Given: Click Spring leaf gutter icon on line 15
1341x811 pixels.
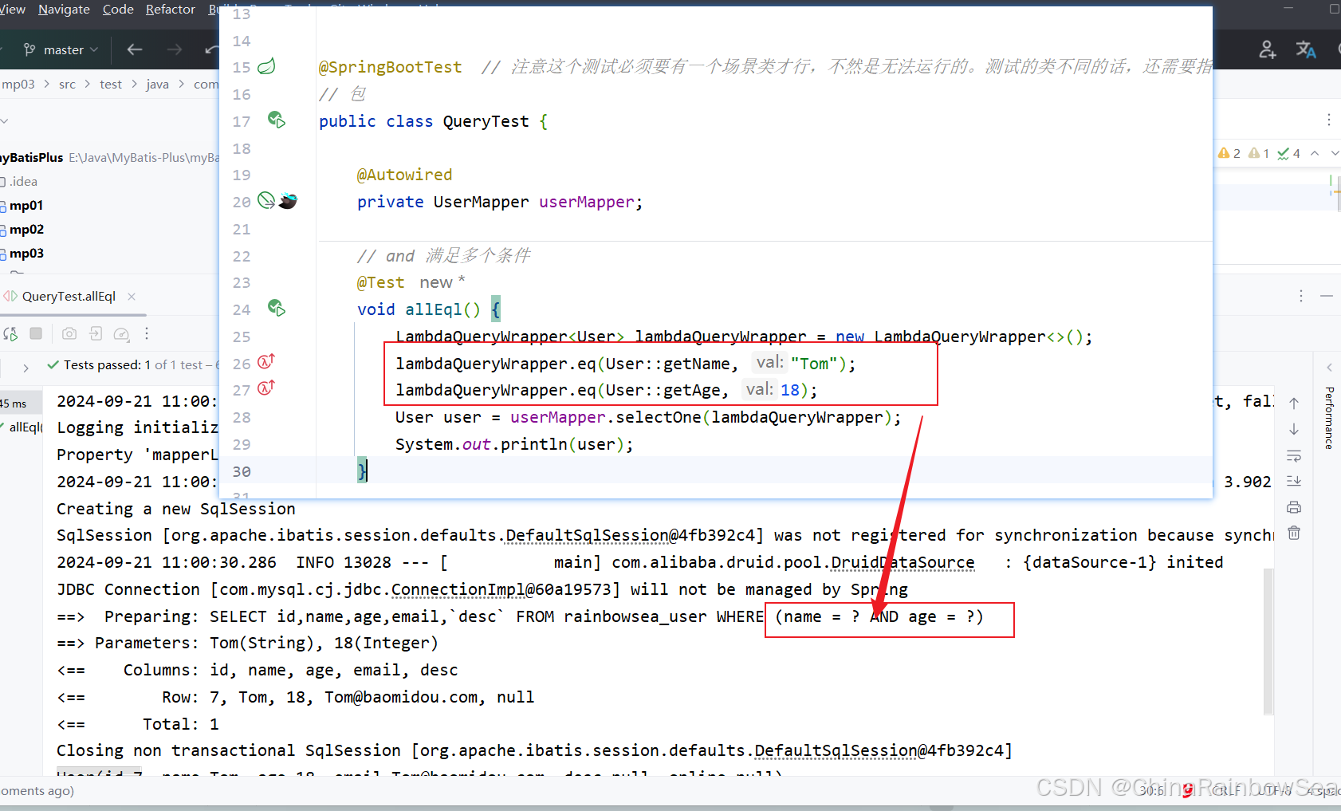Looking at the screenshot, I should click(266, 66).
